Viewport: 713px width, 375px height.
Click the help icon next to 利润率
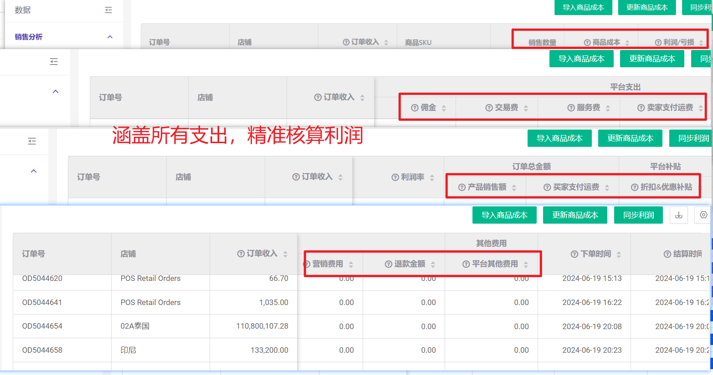point(395,177)
